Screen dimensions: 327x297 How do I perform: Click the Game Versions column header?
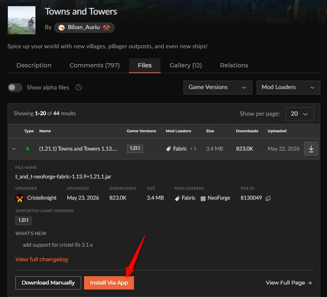pyautogui.click(x=141, y=131)
